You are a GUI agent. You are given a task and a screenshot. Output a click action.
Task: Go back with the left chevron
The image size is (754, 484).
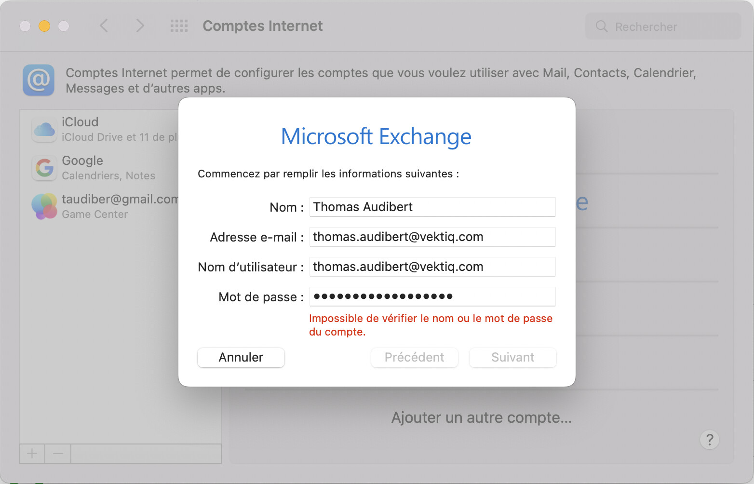[x=104, y=26]
